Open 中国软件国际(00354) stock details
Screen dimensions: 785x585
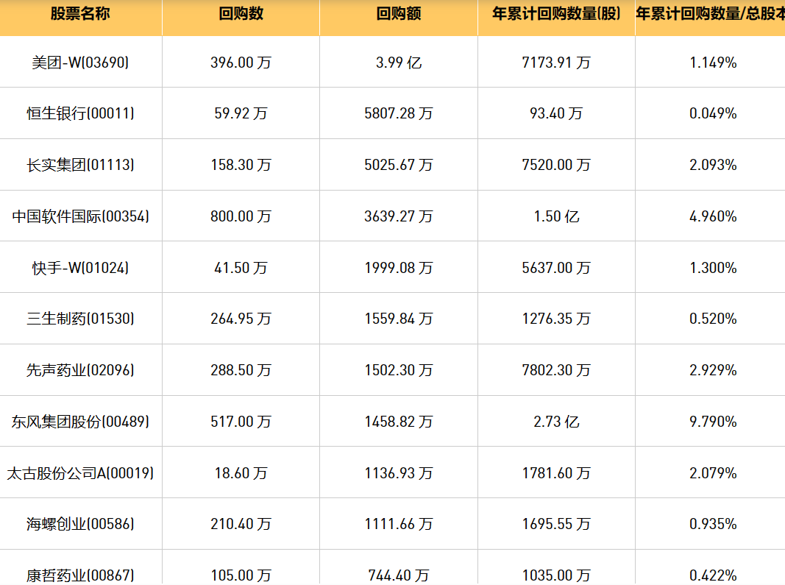pos(80,216)
